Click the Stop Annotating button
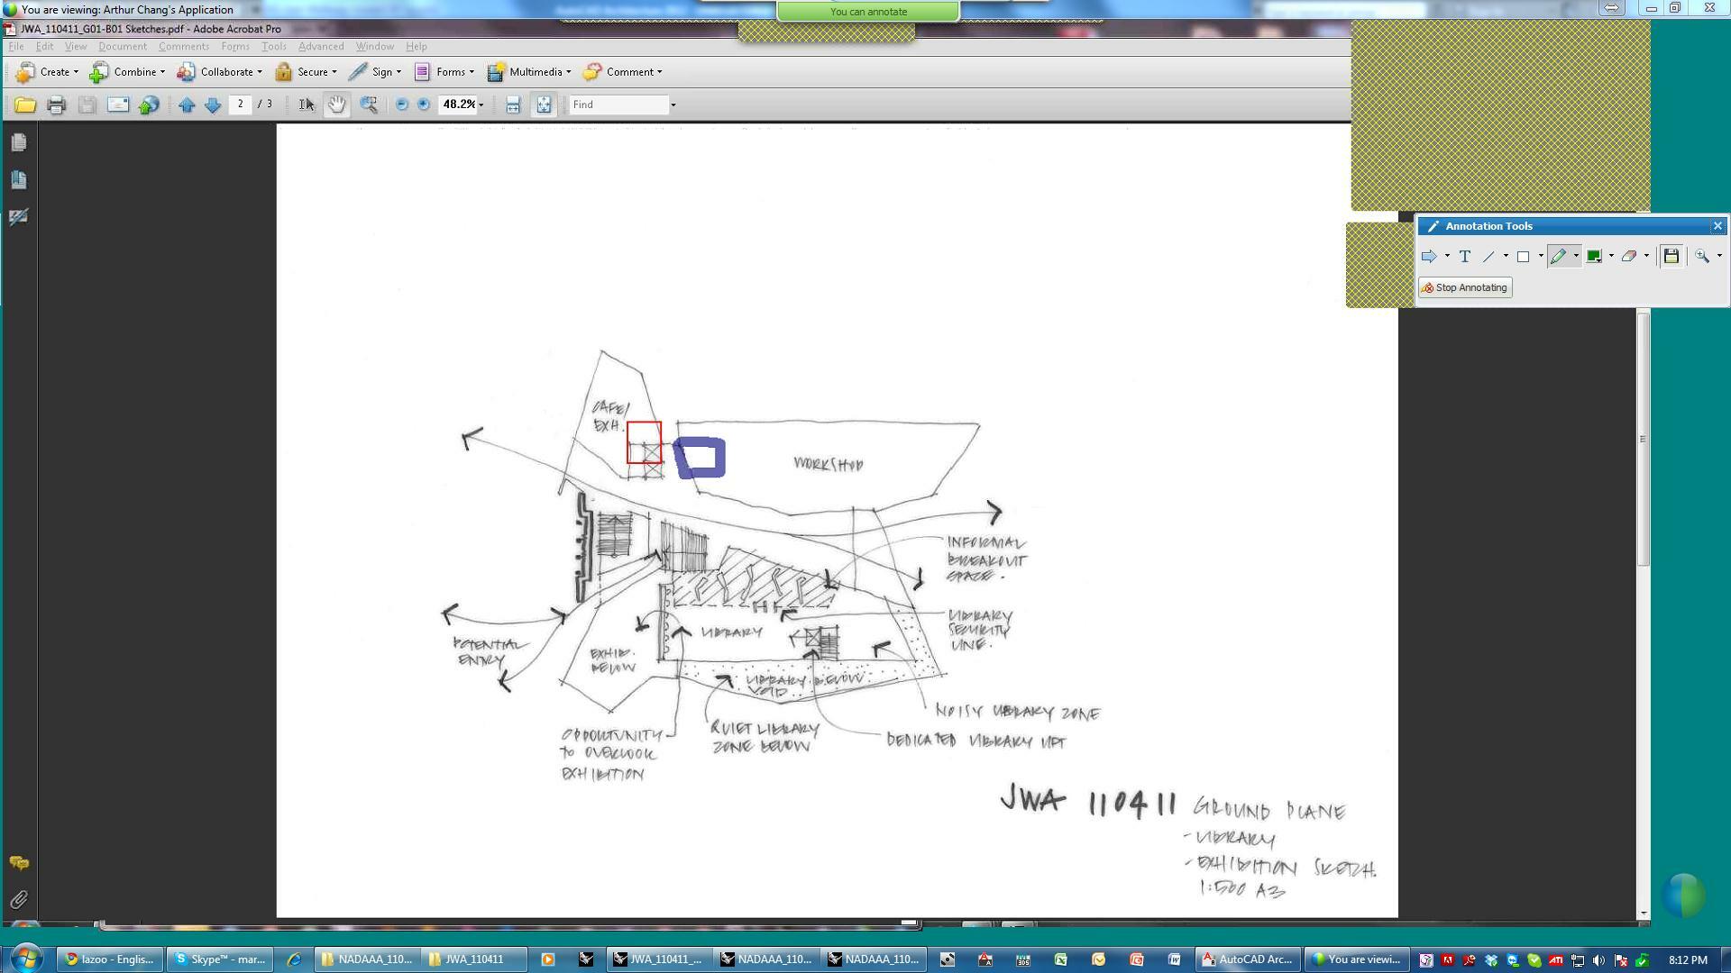This screenshot has height=973, width=1731. click(1465, 288)
